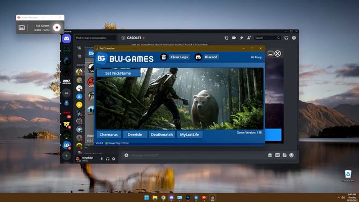This screenshot has width=359, height=202.
Task: Open pinned messages in Discord
Action: [241, 38]
